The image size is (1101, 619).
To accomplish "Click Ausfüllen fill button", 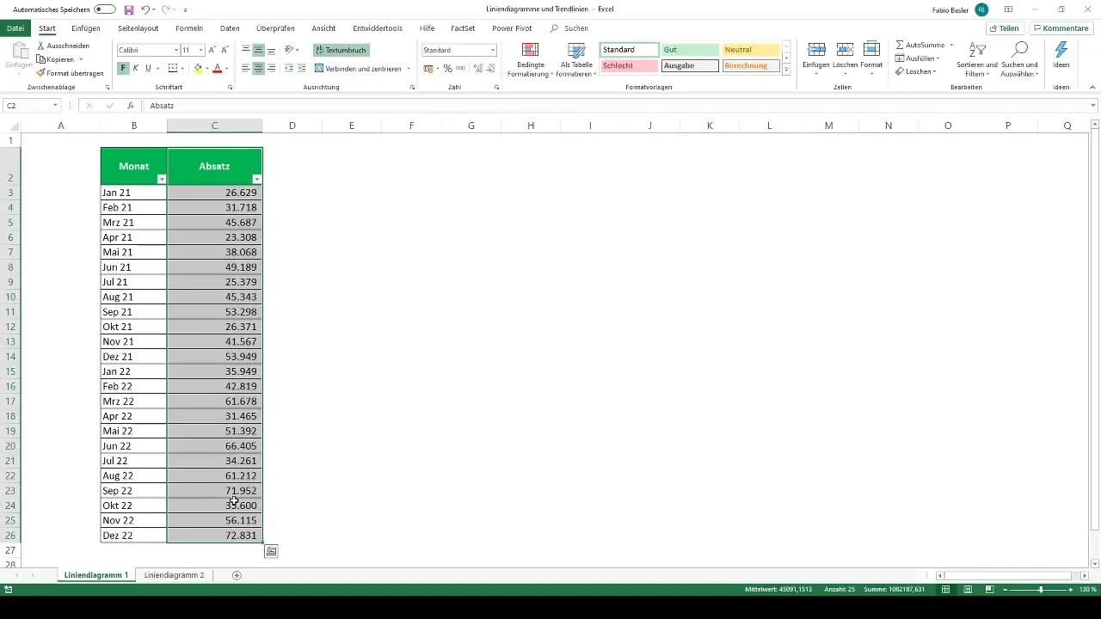I will coord(917,58).
